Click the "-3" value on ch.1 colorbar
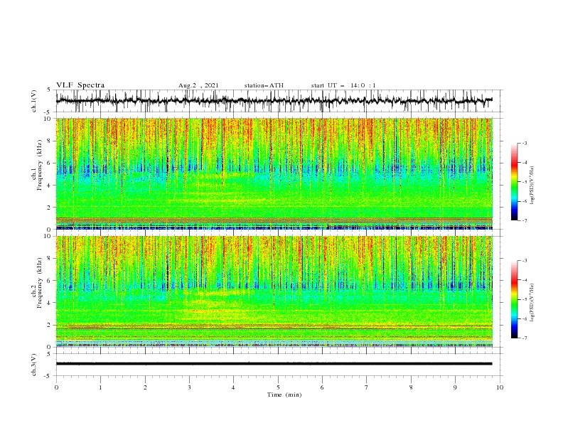This screenshot has height=435, width=563. [x=525, y=143]
